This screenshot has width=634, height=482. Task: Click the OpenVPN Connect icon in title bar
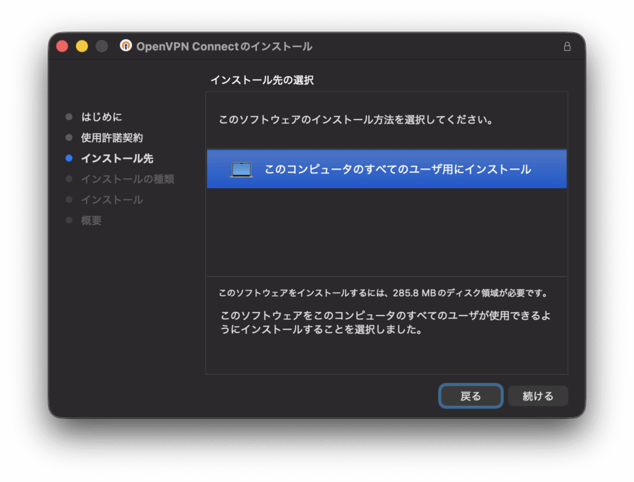point(126,46)
